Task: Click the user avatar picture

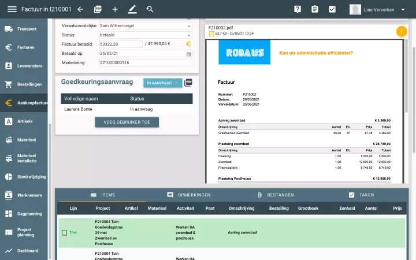Action: tap(355, 10)
